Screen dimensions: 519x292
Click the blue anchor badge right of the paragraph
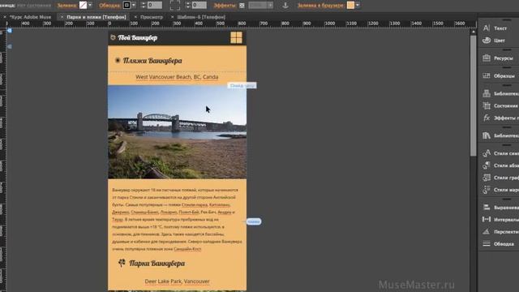tap(254, 221)
